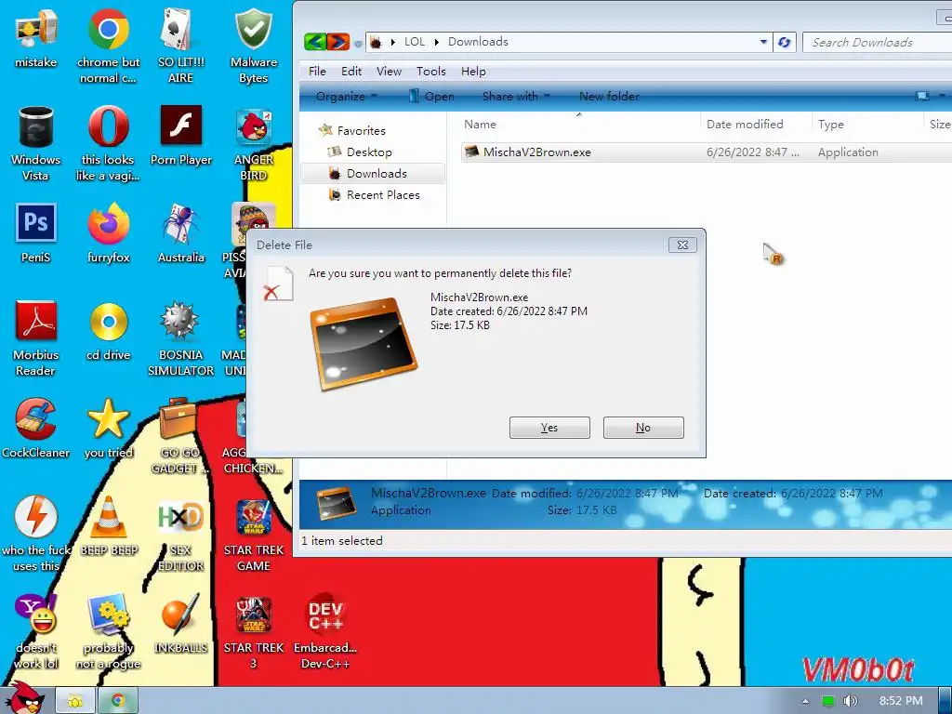952x714 pixels.
Task: Select Desktop in the navigation pane
Action: click(360, 152)
